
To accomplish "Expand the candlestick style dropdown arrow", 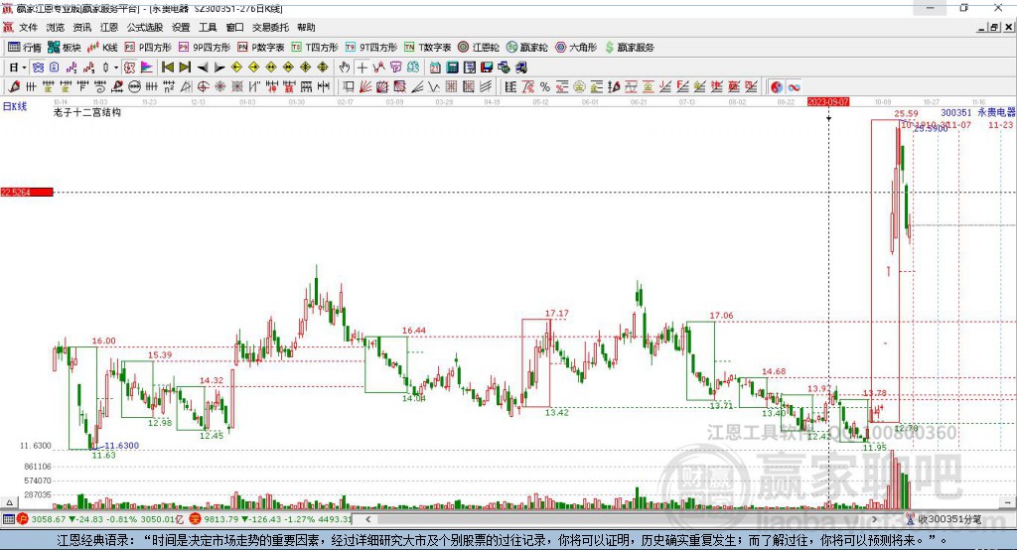I will (x=116, y=68).
